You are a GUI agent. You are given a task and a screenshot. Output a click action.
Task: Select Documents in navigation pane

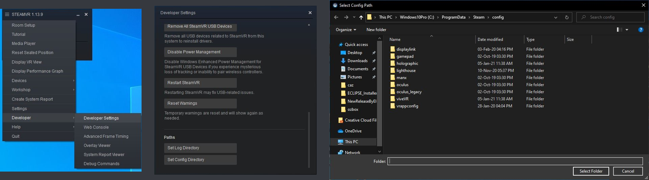(x=358, y=69)
